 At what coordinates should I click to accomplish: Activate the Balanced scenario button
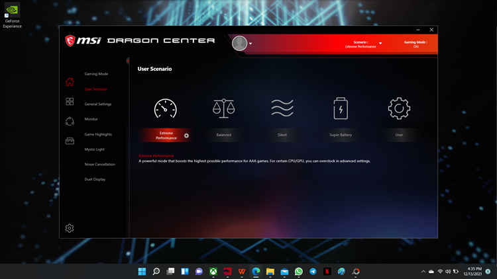pos(224,135)
